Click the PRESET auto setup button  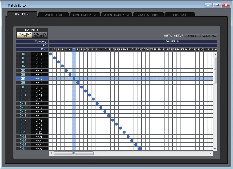click(x=193, y=36)
